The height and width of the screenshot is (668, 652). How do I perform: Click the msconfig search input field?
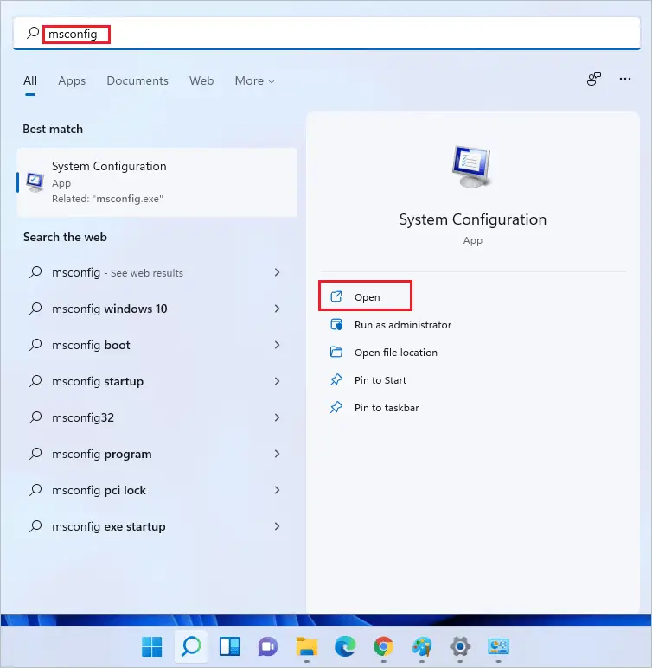pos(326,34)
